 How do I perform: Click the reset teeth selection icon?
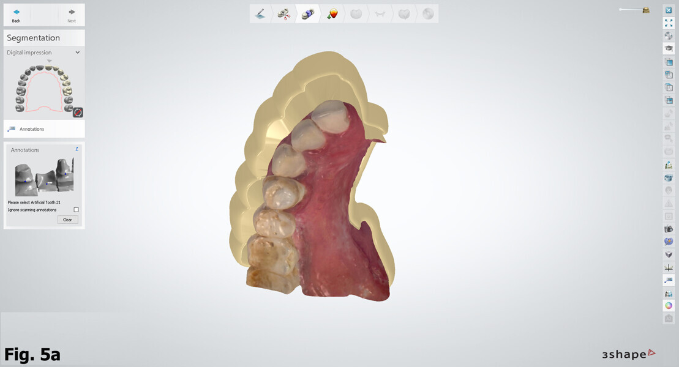click(x=78, y=113)
